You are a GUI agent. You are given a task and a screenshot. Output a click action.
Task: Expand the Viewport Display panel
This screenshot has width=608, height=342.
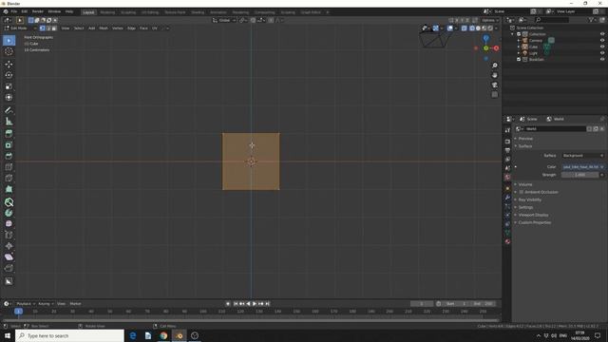click(533, 215)
